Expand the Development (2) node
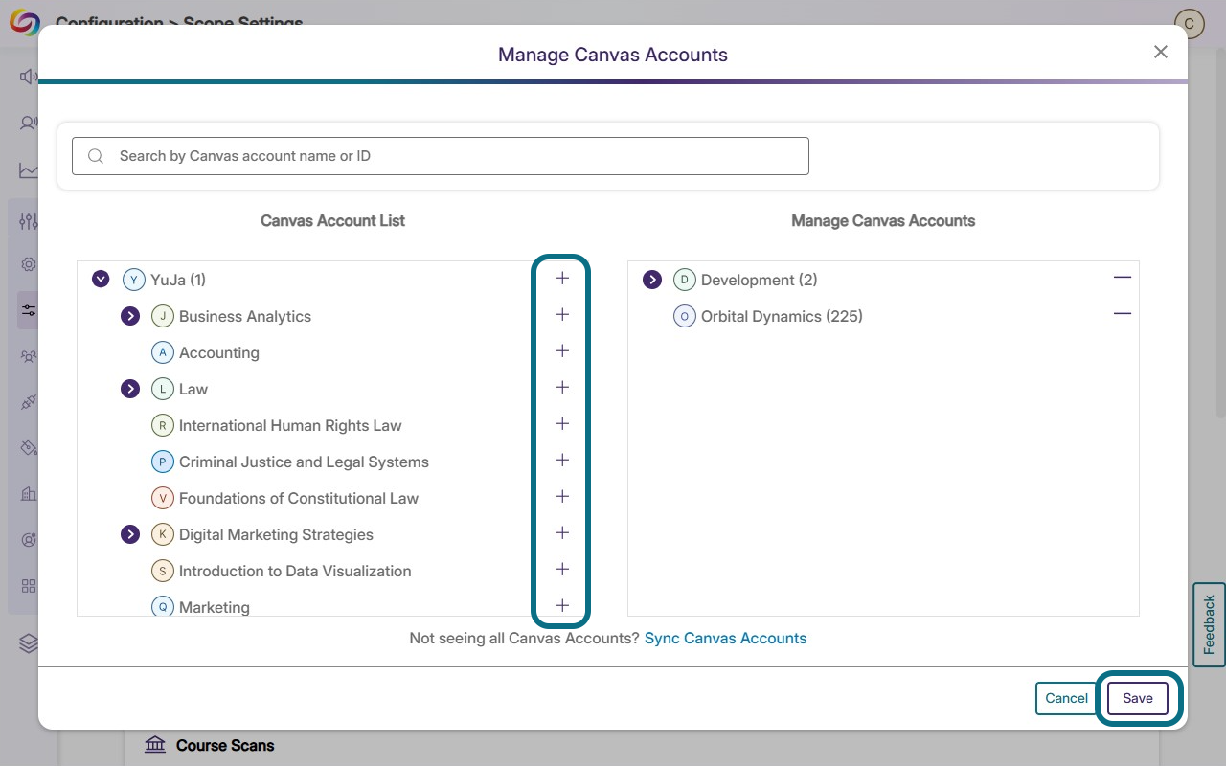The height and width of the screenshot is (766, 1226). pyautogui.click(x=652, y=280)
